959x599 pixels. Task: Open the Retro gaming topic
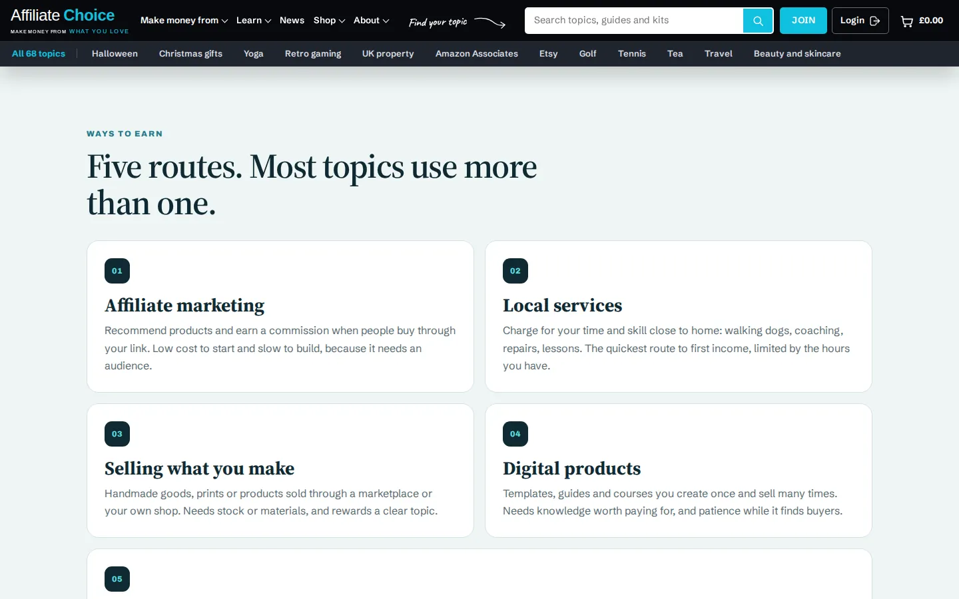tap(313, 54)
